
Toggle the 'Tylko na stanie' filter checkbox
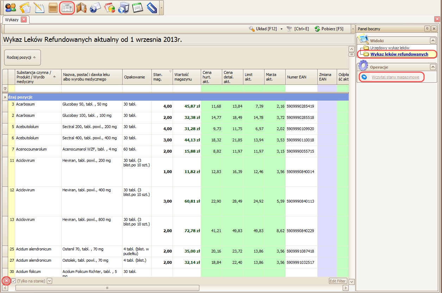[14, 281]
